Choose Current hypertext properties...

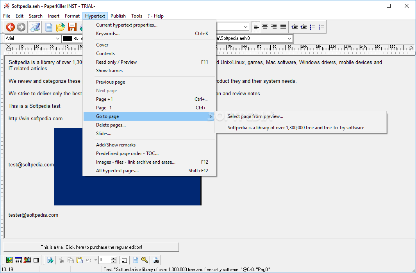(150, 25)
